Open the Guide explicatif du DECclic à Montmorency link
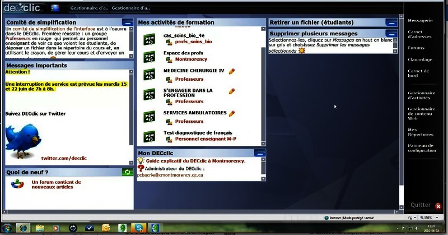Image resolution: width=448 pixels, height=235 pixels. click(195, 161)
